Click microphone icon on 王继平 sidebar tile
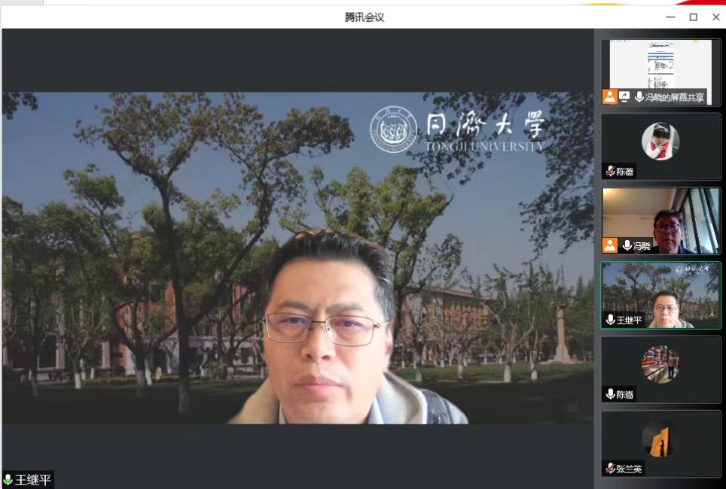 coord(610,320)
